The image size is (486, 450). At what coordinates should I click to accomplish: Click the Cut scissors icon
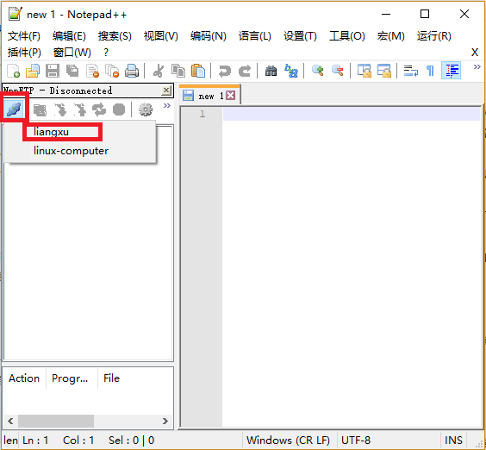(159, 71)
